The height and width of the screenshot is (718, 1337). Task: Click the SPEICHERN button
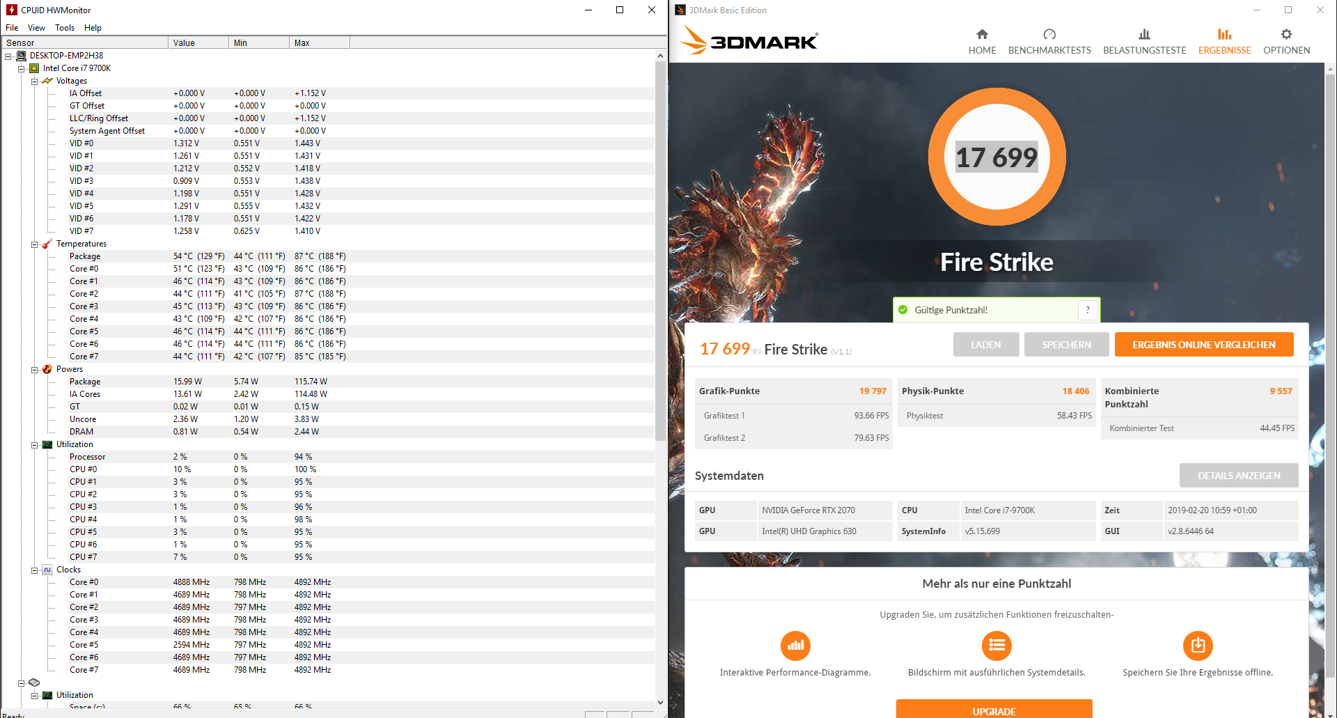click(1066, 345)
